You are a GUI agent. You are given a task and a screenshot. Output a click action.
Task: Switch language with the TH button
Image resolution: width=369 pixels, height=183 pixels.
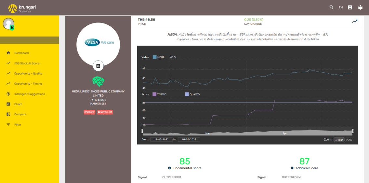point(340,7)
